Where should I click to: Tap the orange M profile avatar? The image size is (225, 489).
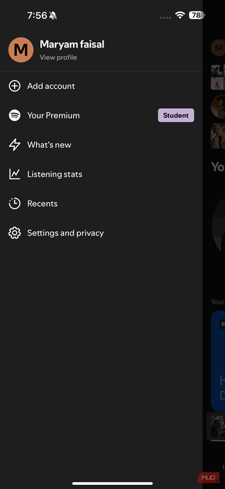coord(21,50)
